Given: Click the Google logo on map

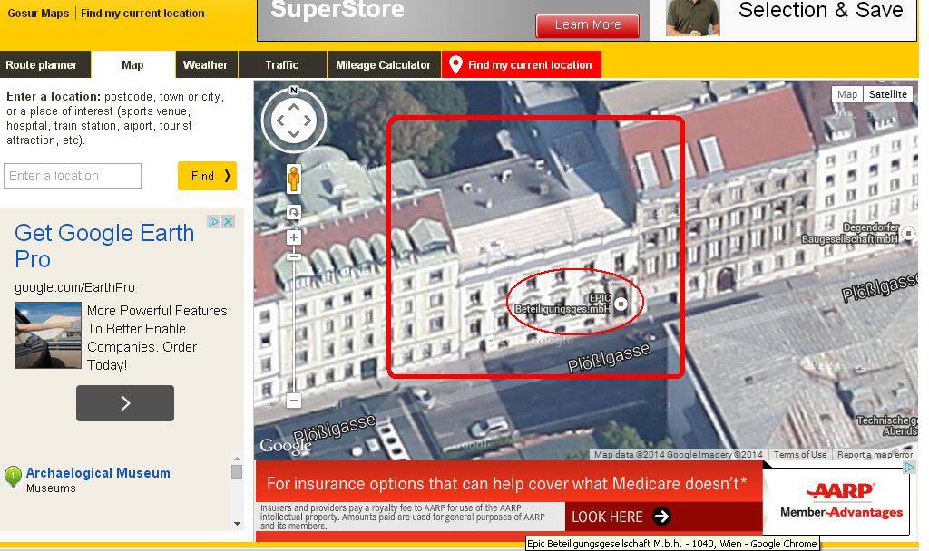Looking at the screenshot, I should (x=285, y=446).
